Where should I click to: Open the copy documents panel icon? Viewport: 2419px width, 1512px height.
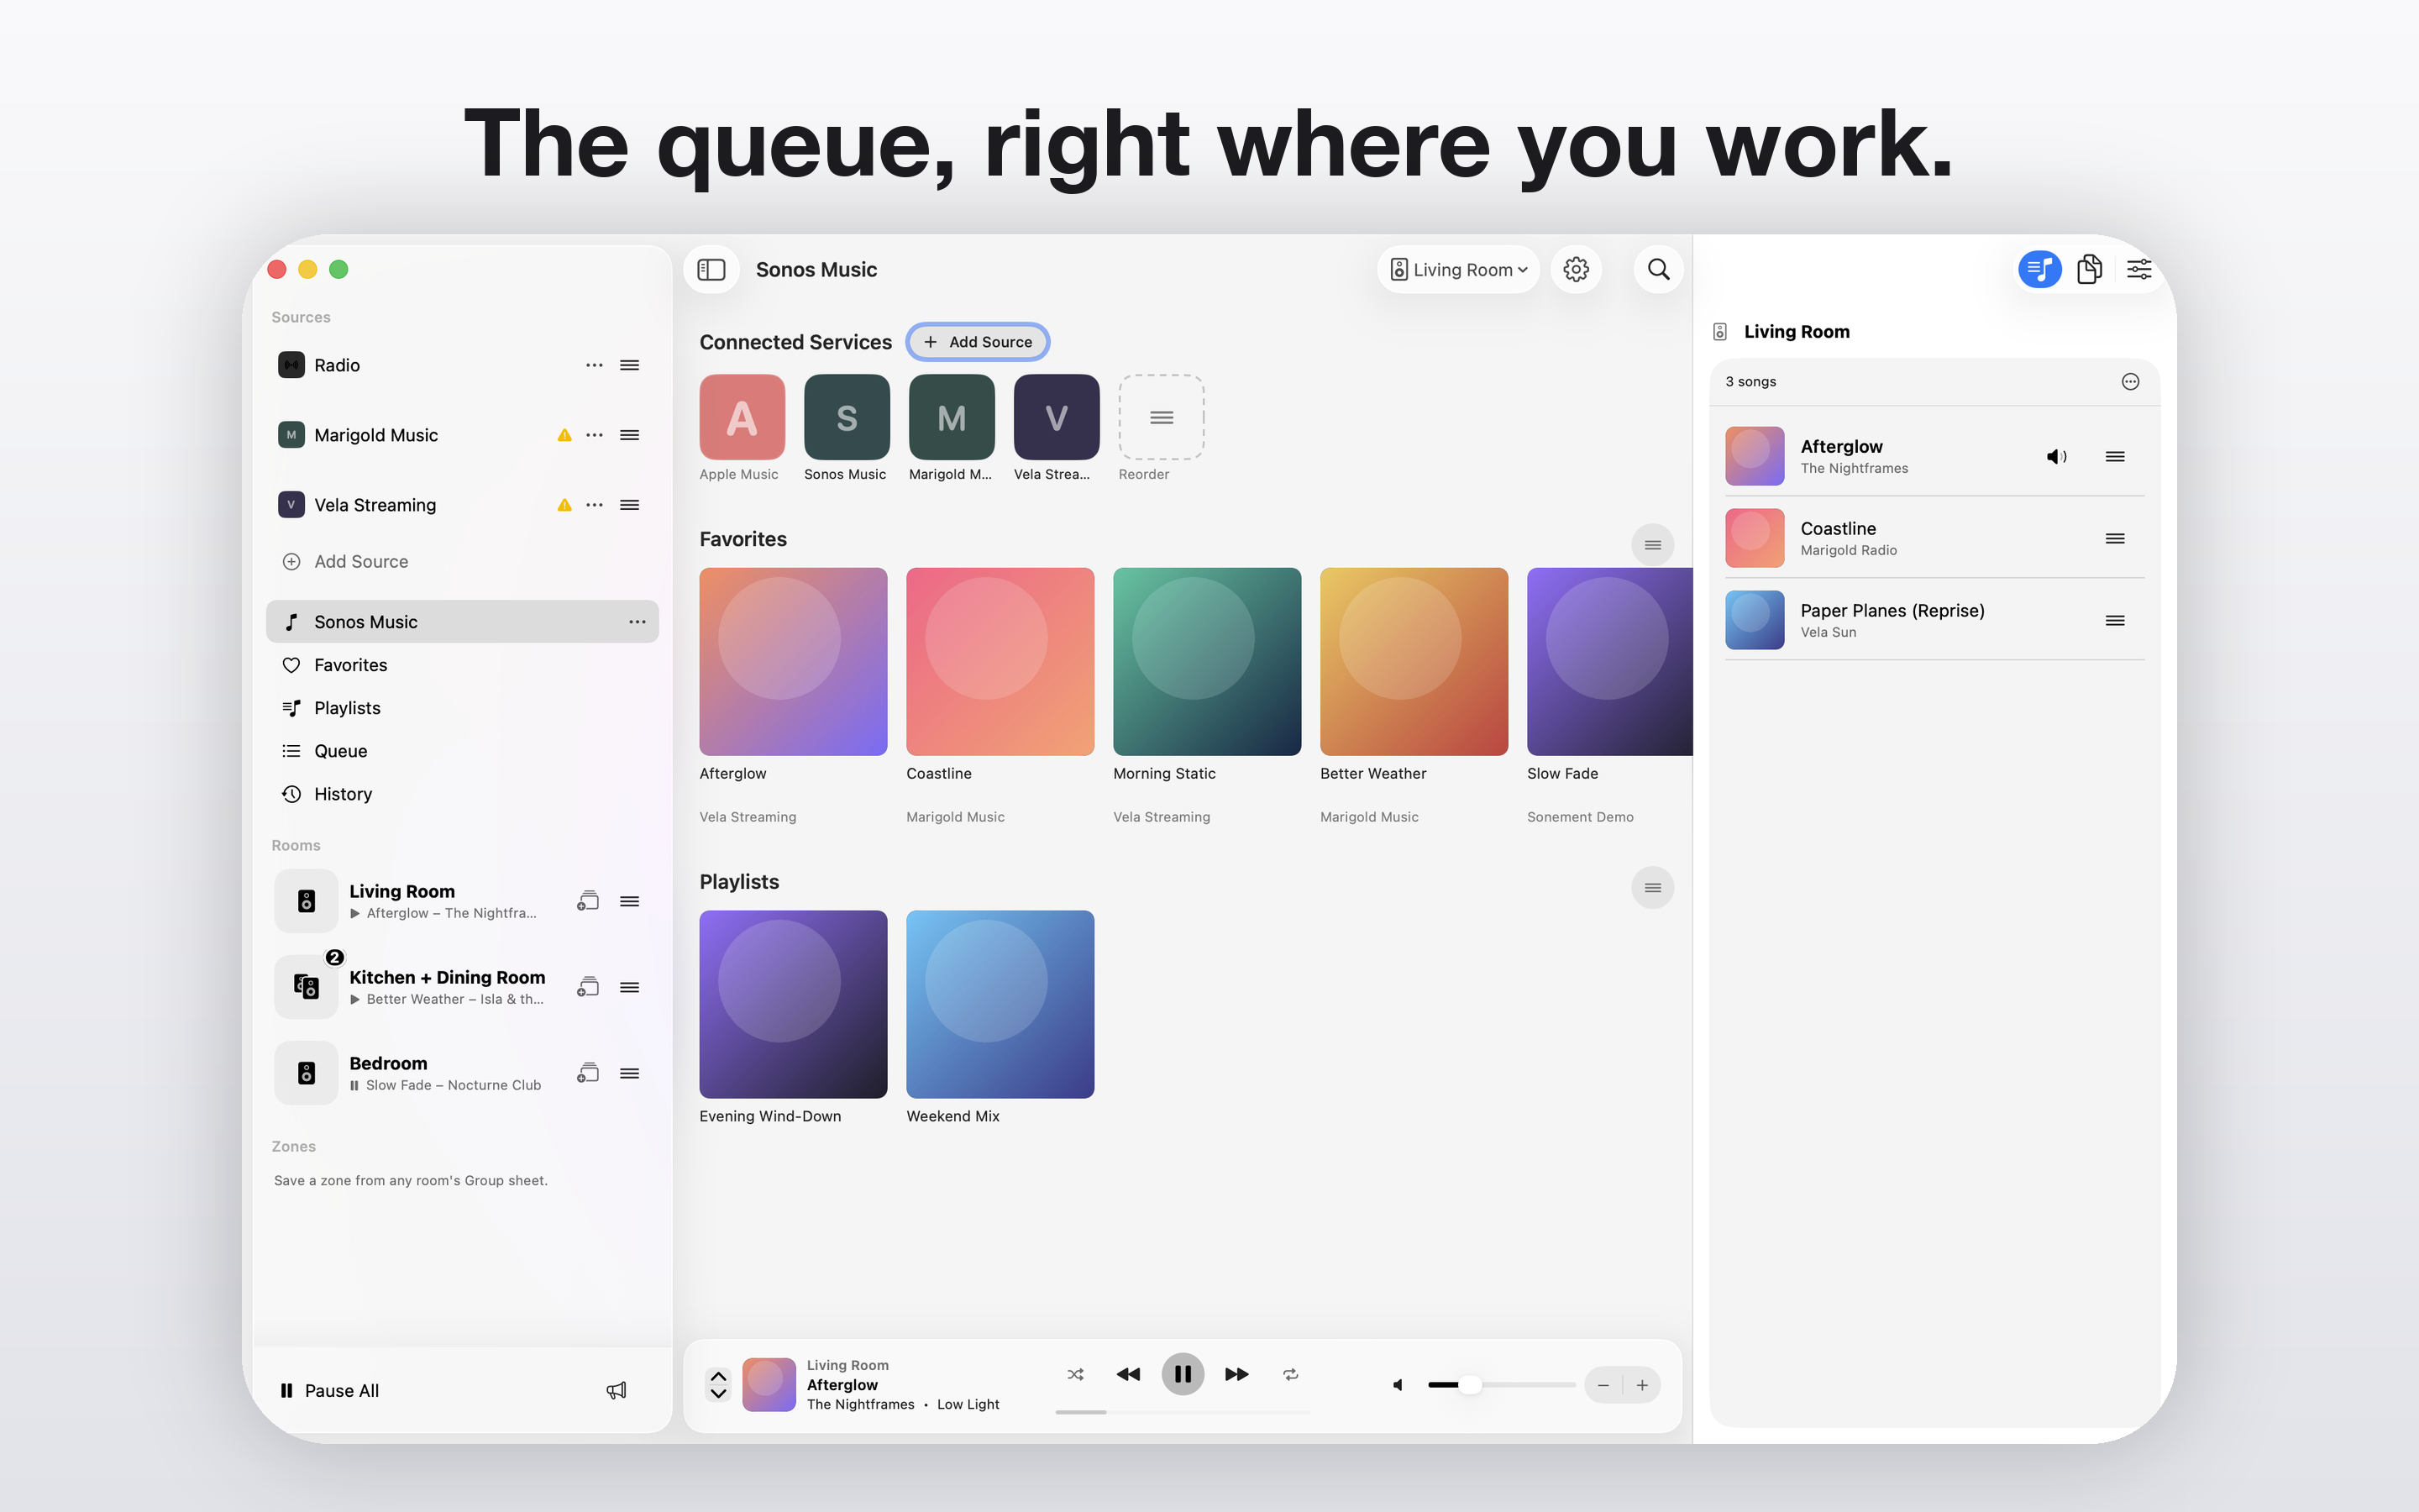pyautogui.click(x=2089, y=269)
